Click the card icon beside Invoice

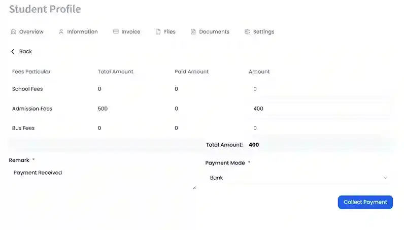(x=116, y=31)
